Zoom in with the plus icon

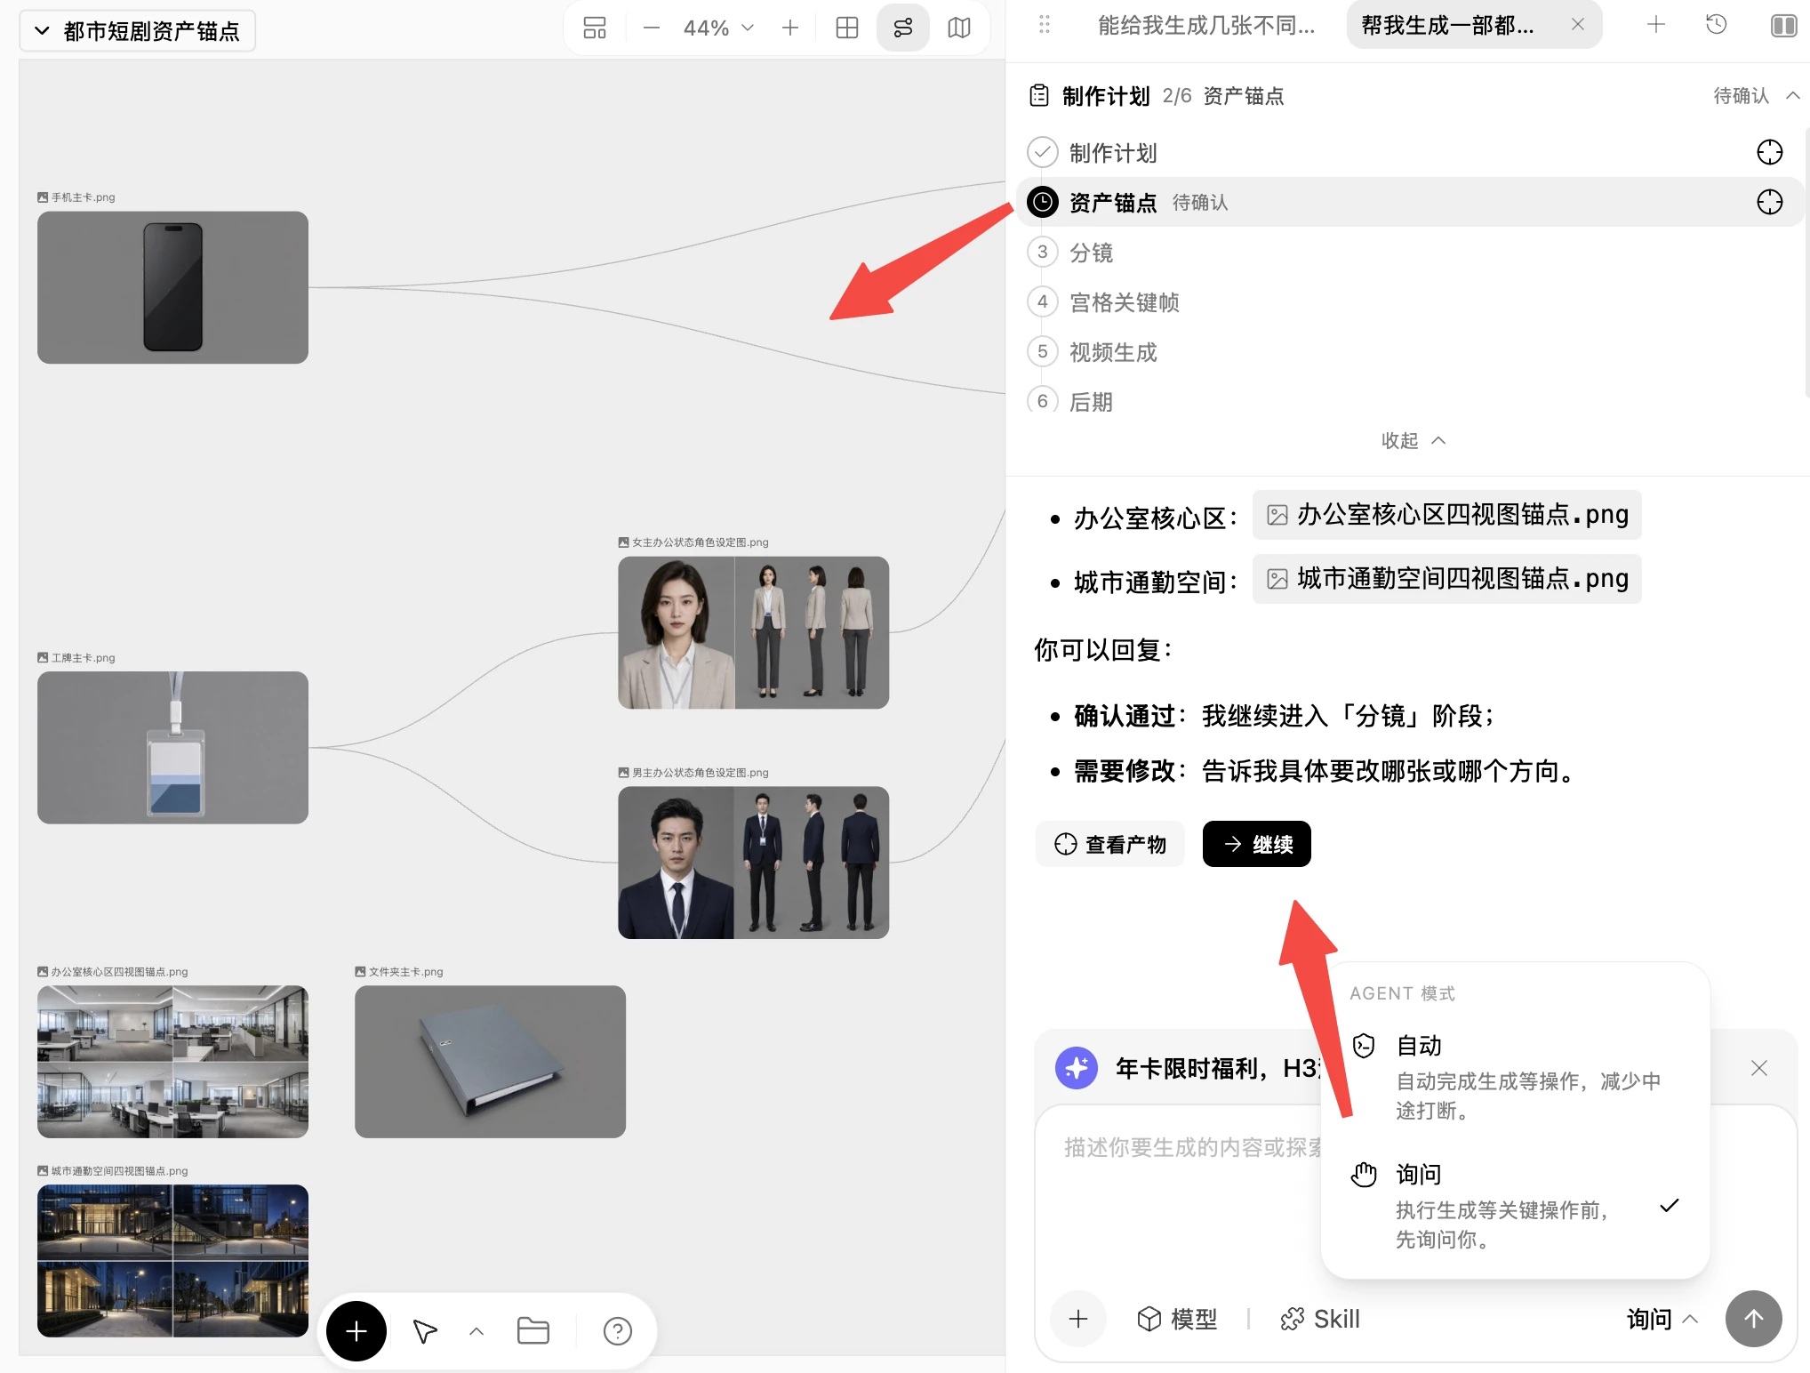click(790, 28)
